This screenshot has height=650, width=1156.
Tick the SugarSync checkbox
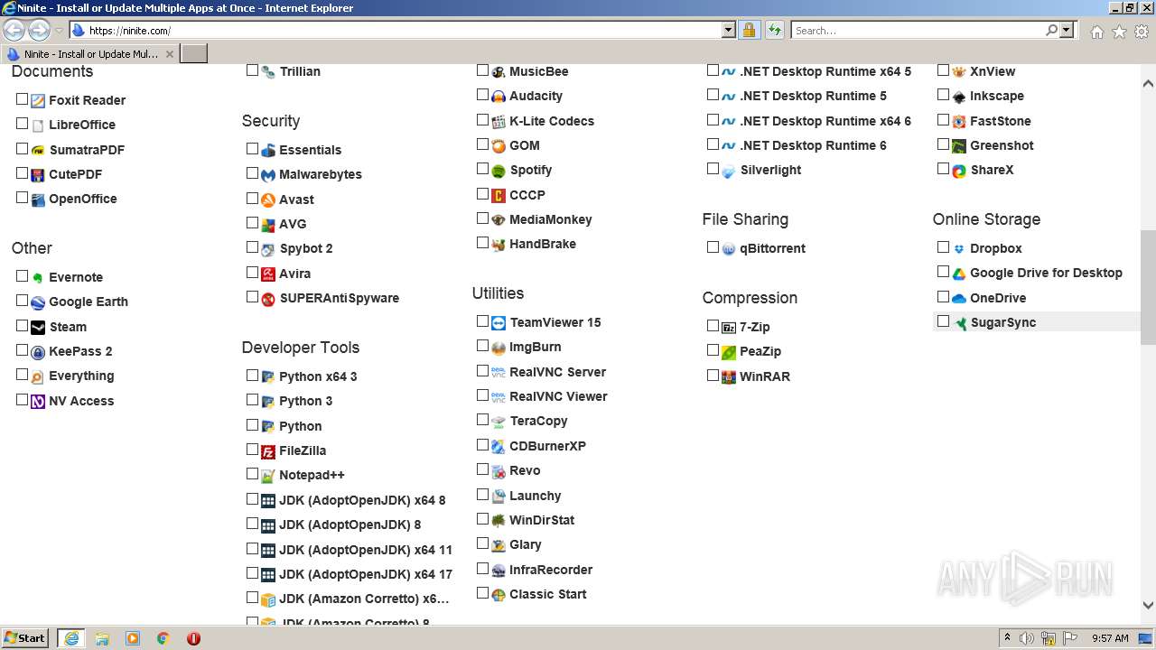pos(944,320)
